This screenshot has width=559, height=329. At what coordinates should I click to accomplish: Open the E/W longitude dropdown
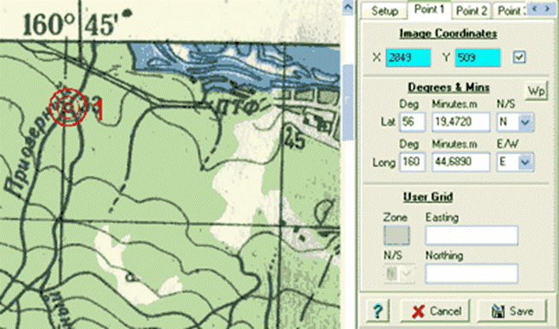pyautogui.click(x=525, y=163)
